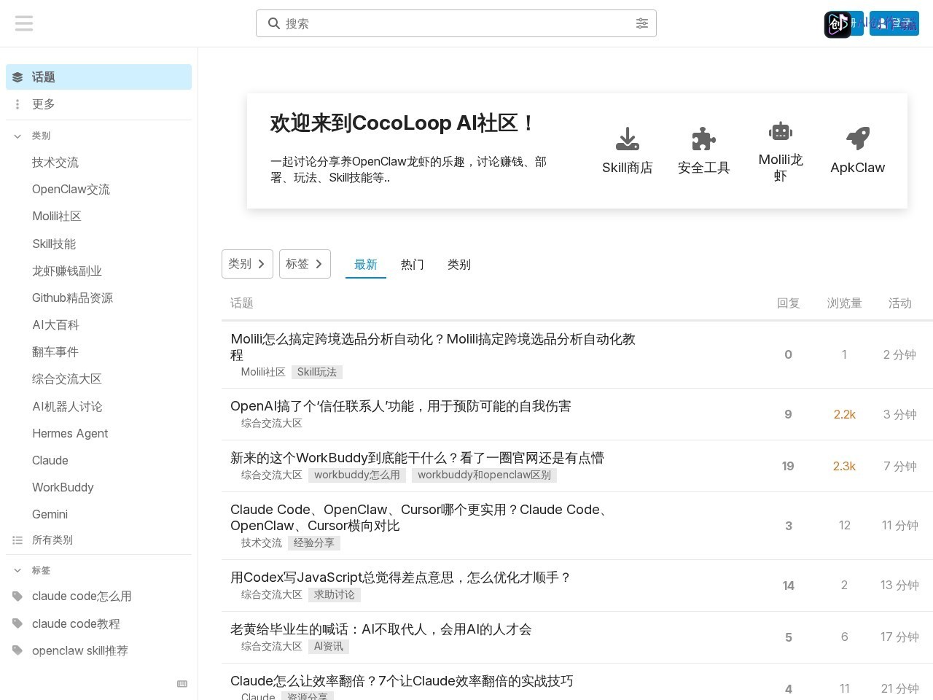Image resolution: width=933 pixels, height=700 pixels.
Task: Open 技术交流 category in sidebar
Action: tap(55, 163)
